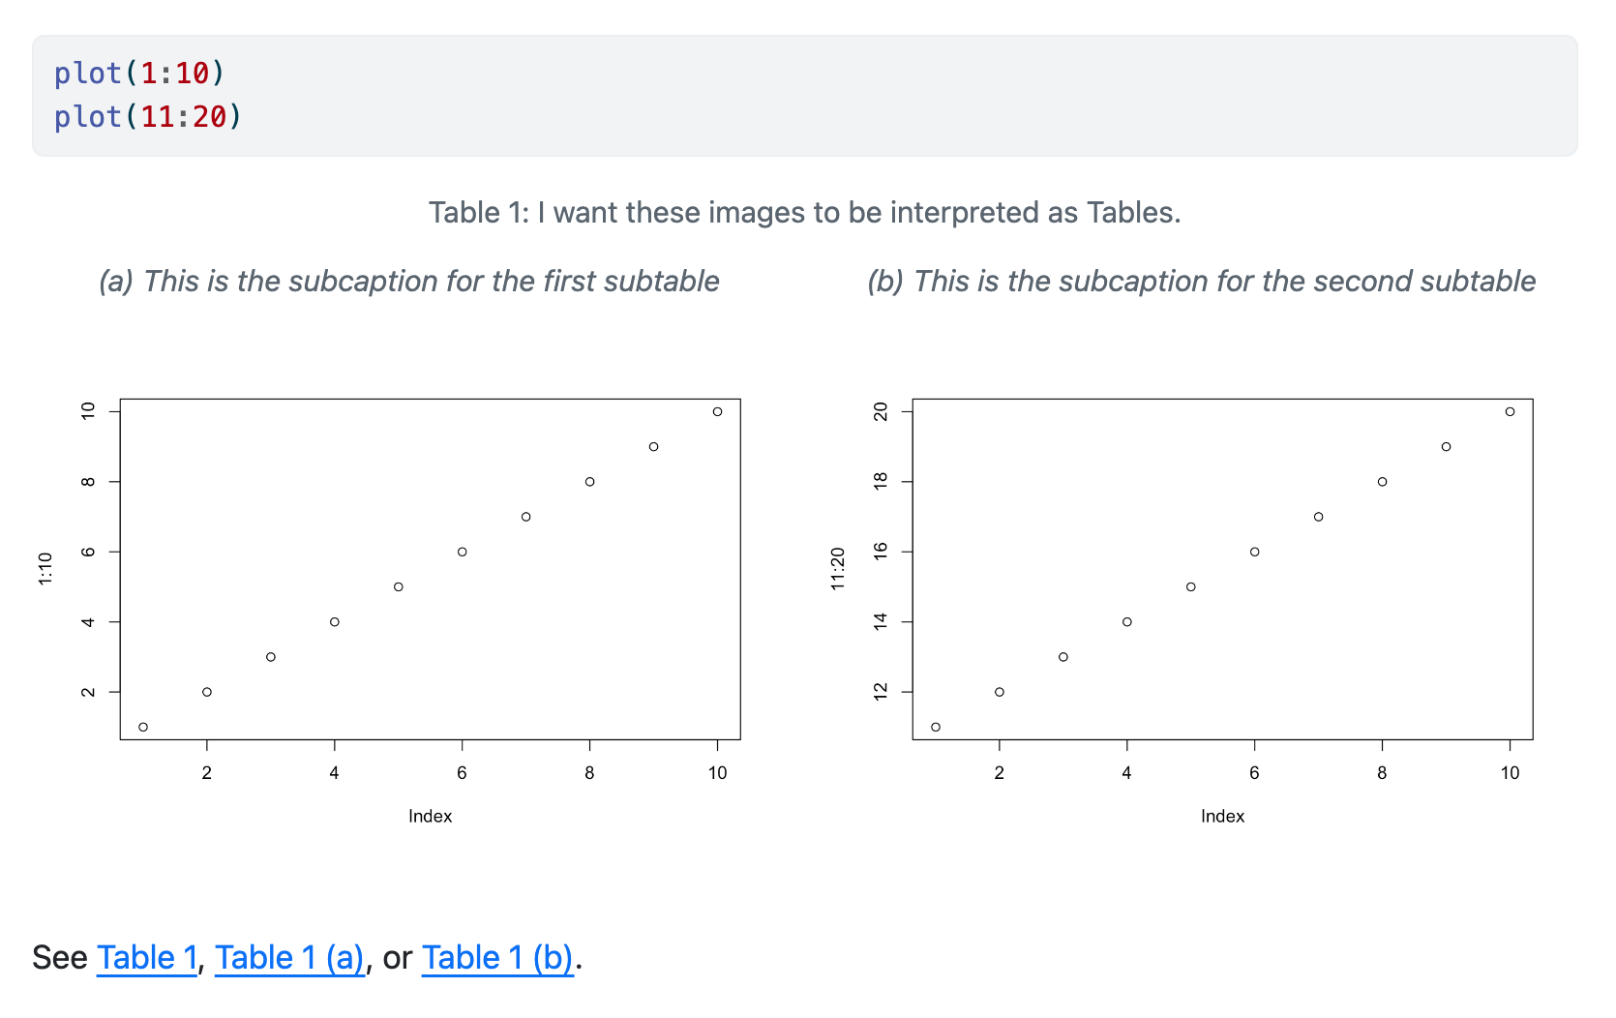Click the "Index" axis label under the left plot
1616x1018 pixels.
[x=430, y=816]
